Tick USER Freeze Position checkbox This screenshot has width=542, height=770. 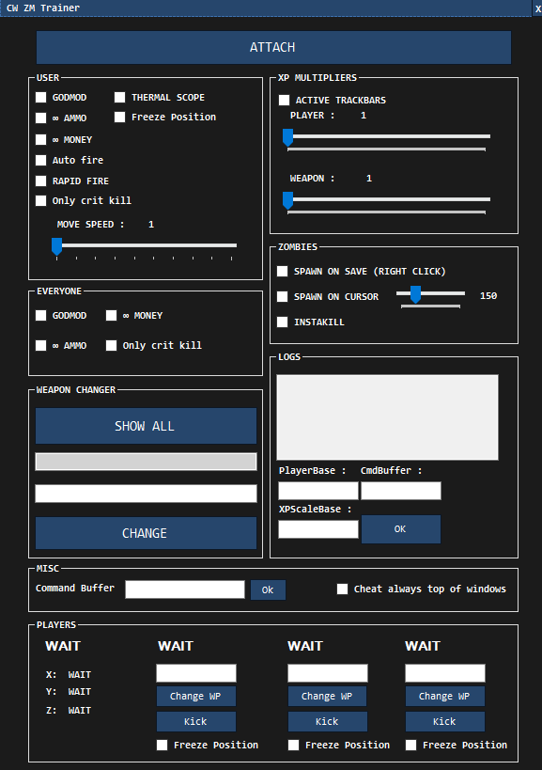pos(119,117)
